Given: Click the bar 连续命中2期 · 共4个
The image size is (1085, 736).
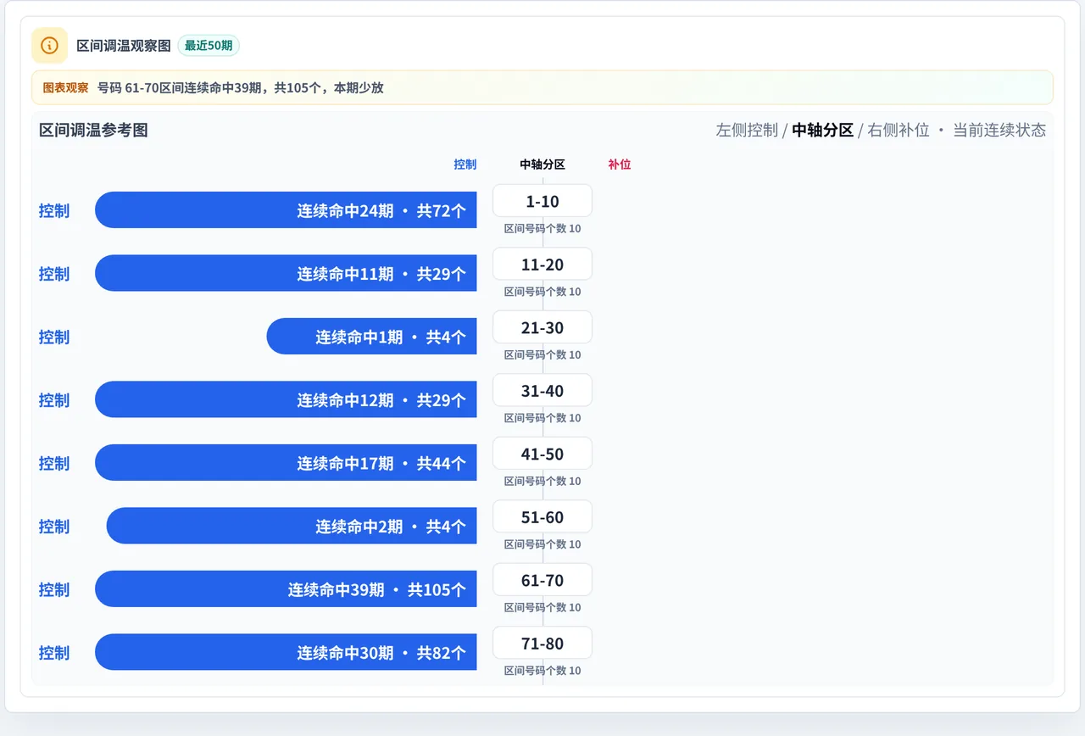Looking at the screenshot, I should 292,526.
